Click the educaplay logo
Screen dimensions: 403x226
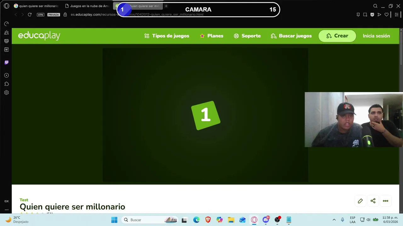39,36
